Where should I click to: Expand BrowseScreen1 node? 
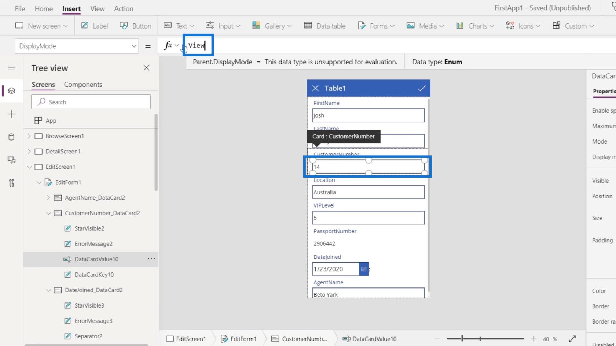pyautogui.click(x=29, y=136)
